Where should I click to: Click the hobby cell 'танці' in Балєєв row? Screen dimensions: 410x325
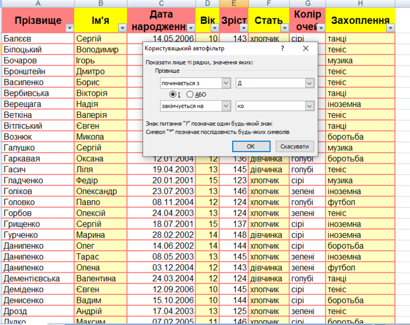[x=360, y=39]
